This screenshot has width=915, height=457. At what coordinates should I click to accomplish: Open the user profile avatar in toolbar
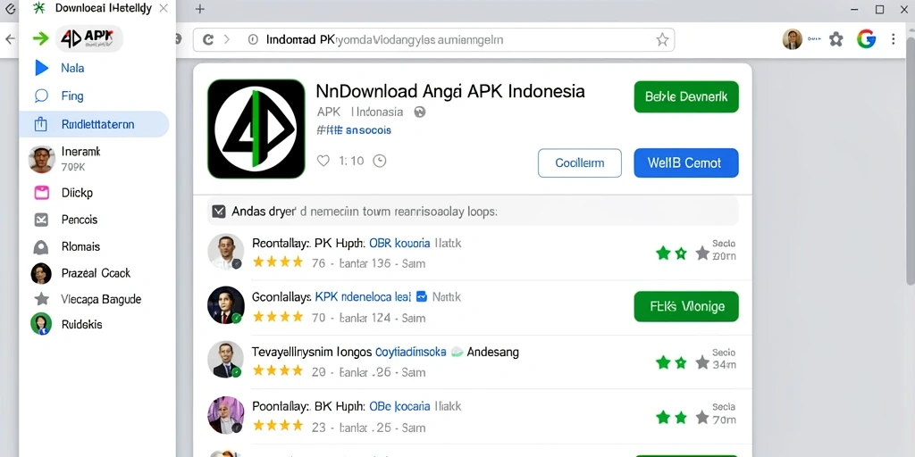(792, 39)
